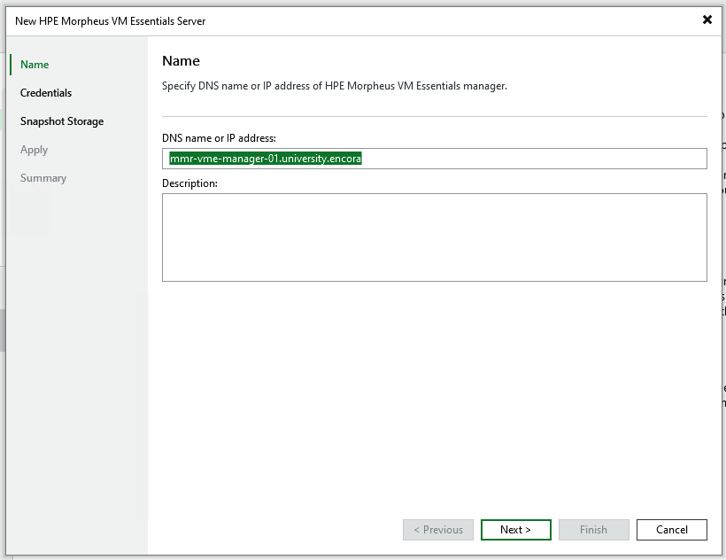Click the Finish button
The image size is (726, 560).
[593, 529]
